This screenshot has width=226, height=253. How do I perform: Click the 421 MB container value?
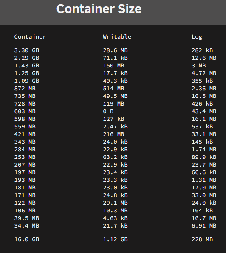coord(25,134)
